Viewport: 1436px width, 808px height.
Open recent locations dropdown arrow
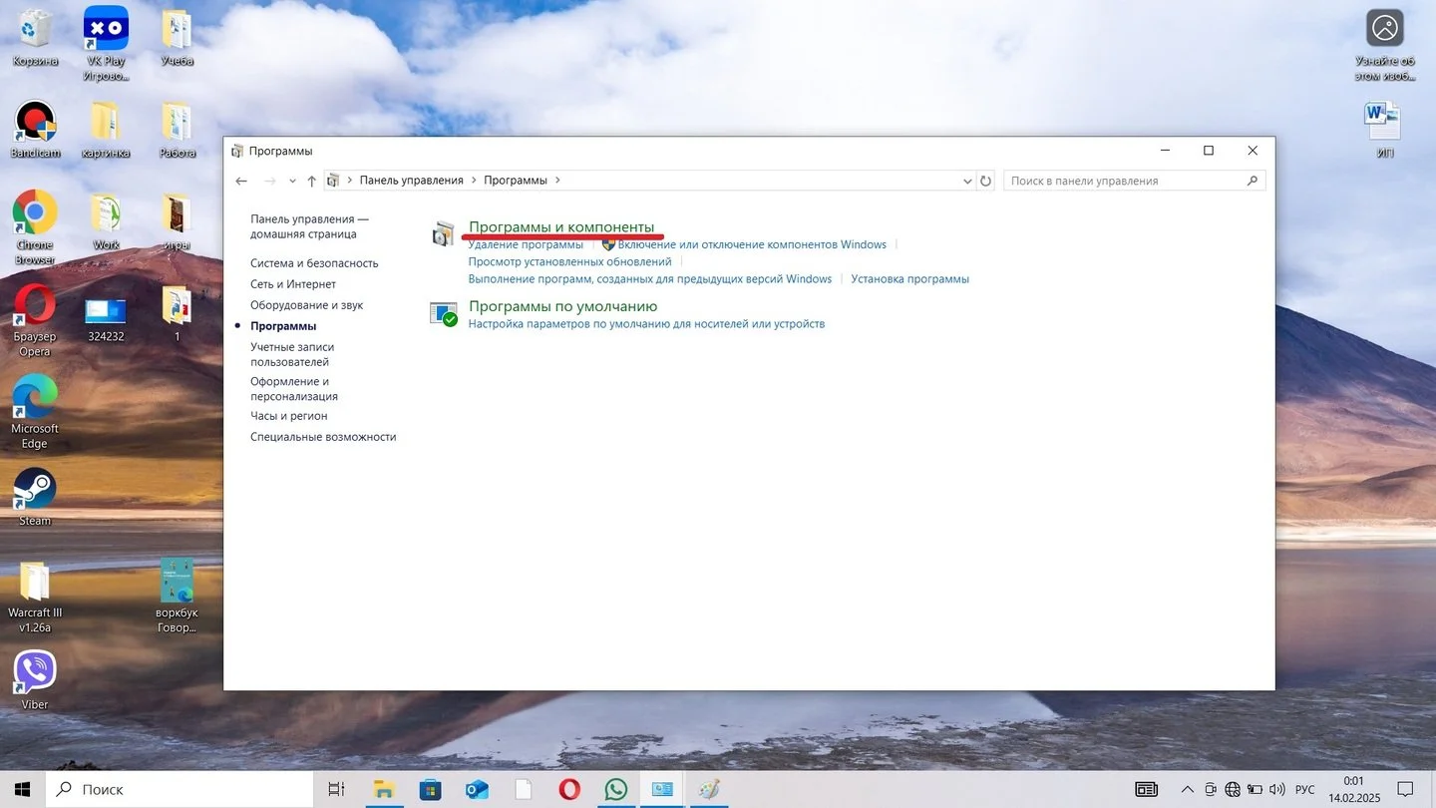tap(292, 181)
